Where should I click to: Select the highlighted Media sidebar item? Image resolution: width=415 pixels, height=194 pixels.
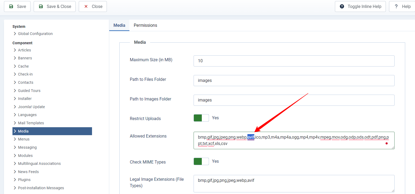[52, 131]
